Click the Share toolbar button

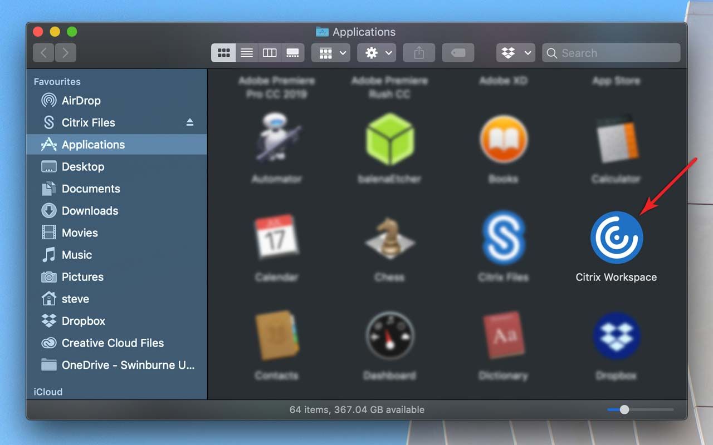click(x=419, y=53)
